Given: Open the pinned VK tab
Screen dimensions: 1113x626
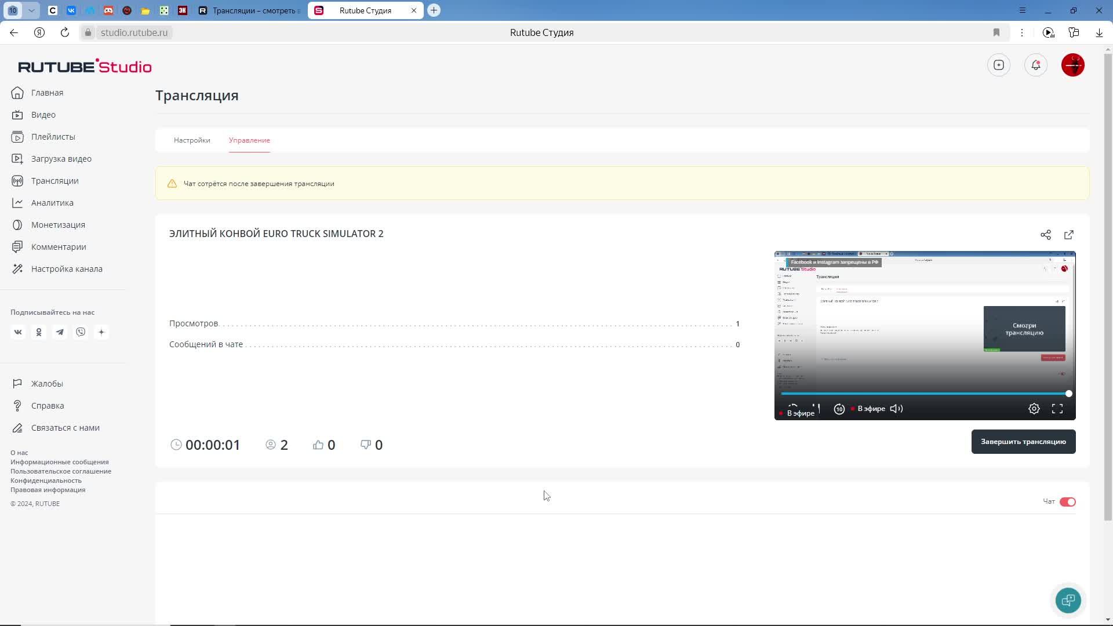Looking at the screenshot, I should pyautogui.click(x=71, y=10).
